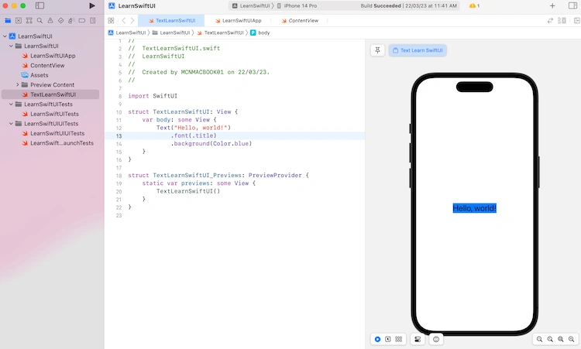Click the .background(Color.blue) code line

(211, 144)
